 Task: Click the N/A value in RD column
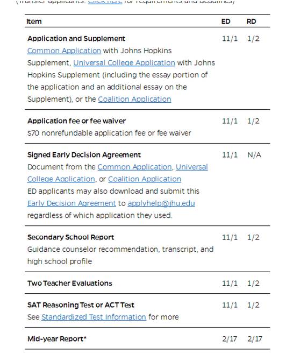[x=254, y=155]
